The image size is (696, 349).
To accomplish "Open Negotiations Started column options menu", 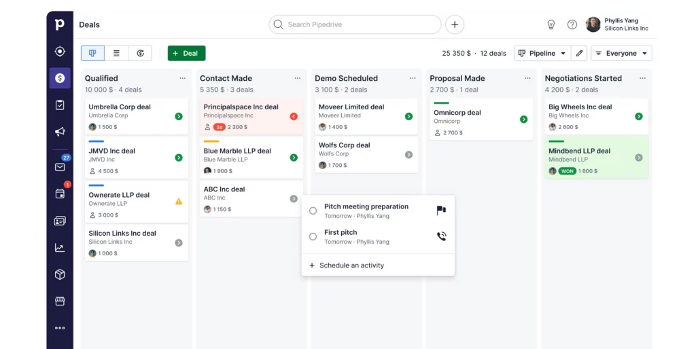I will pyautogui.click(x=642, y=78).
